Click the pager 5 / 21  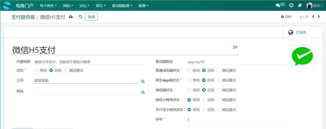[x=304, y=17]
